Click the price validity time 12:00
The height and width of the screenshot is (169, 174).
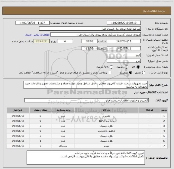coord(89,48)
